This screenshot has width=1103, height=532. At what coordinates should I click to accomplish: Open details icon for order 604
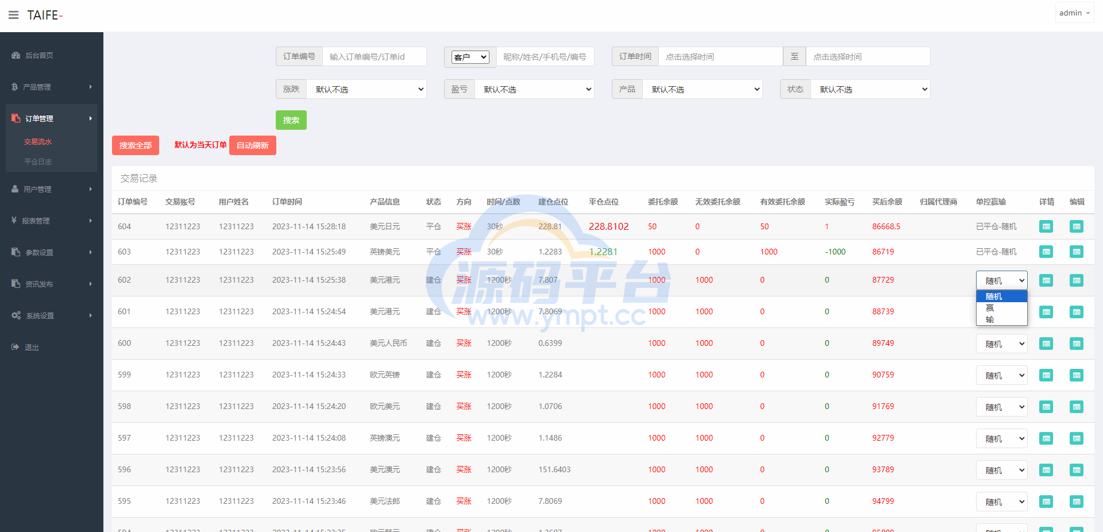coord(1046,226)
